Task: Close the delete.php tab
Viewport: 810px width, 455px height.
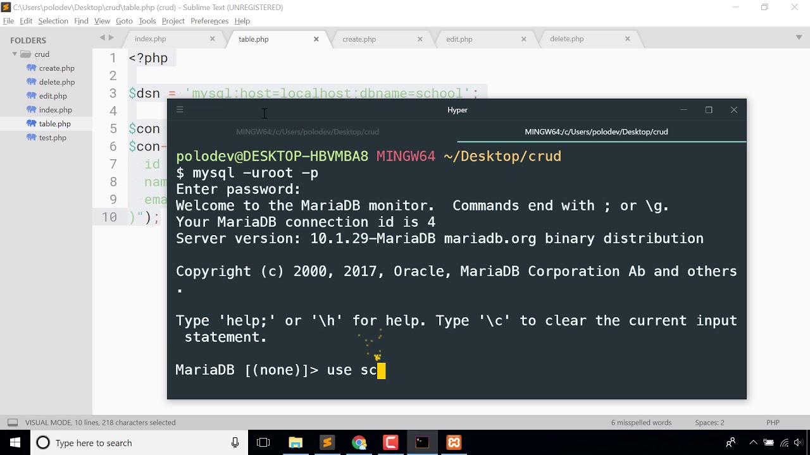Action: click(x=628, y=39)
